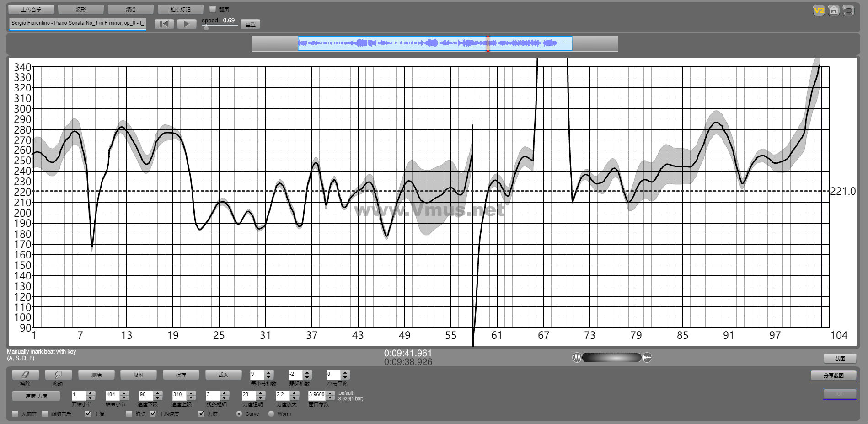Switch to the 波形 waveform view

[81, 10]
